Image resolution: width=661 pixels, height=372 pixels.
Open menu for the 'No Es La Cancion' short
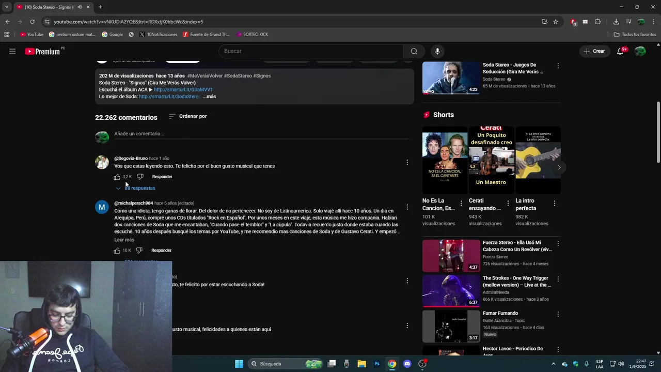(x=461, y=204)
